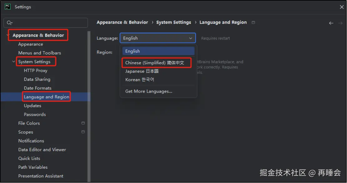Click the Settings window title text
347x183 pixels.
tap(23, 7)
